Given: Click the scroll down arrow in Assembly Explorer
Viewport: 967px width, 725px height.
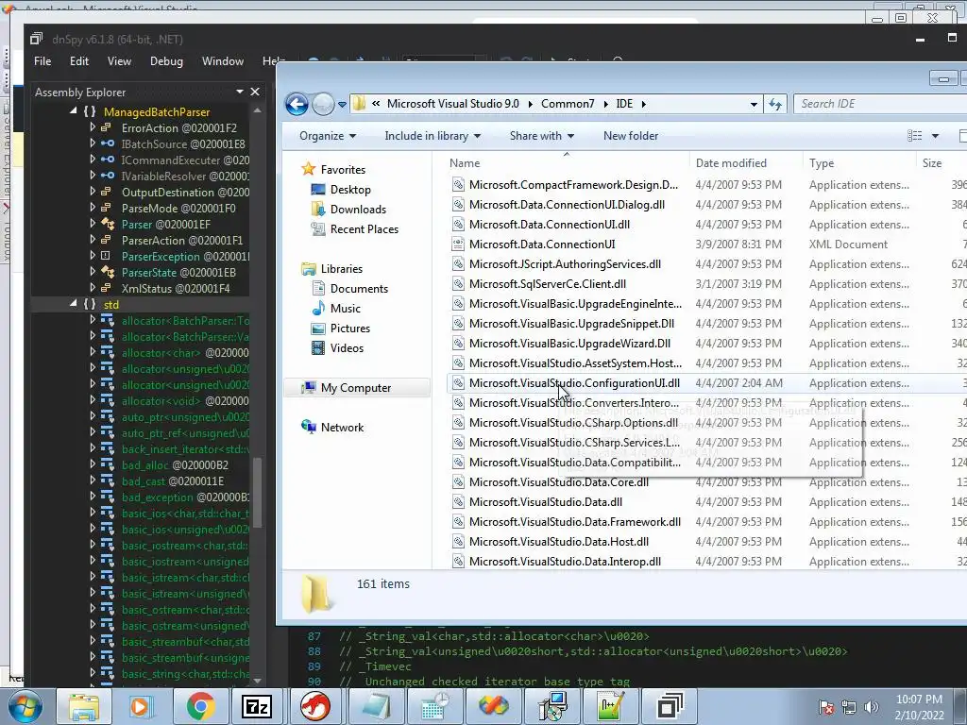Looking at the screenshot, I should (x=257, y=681).
